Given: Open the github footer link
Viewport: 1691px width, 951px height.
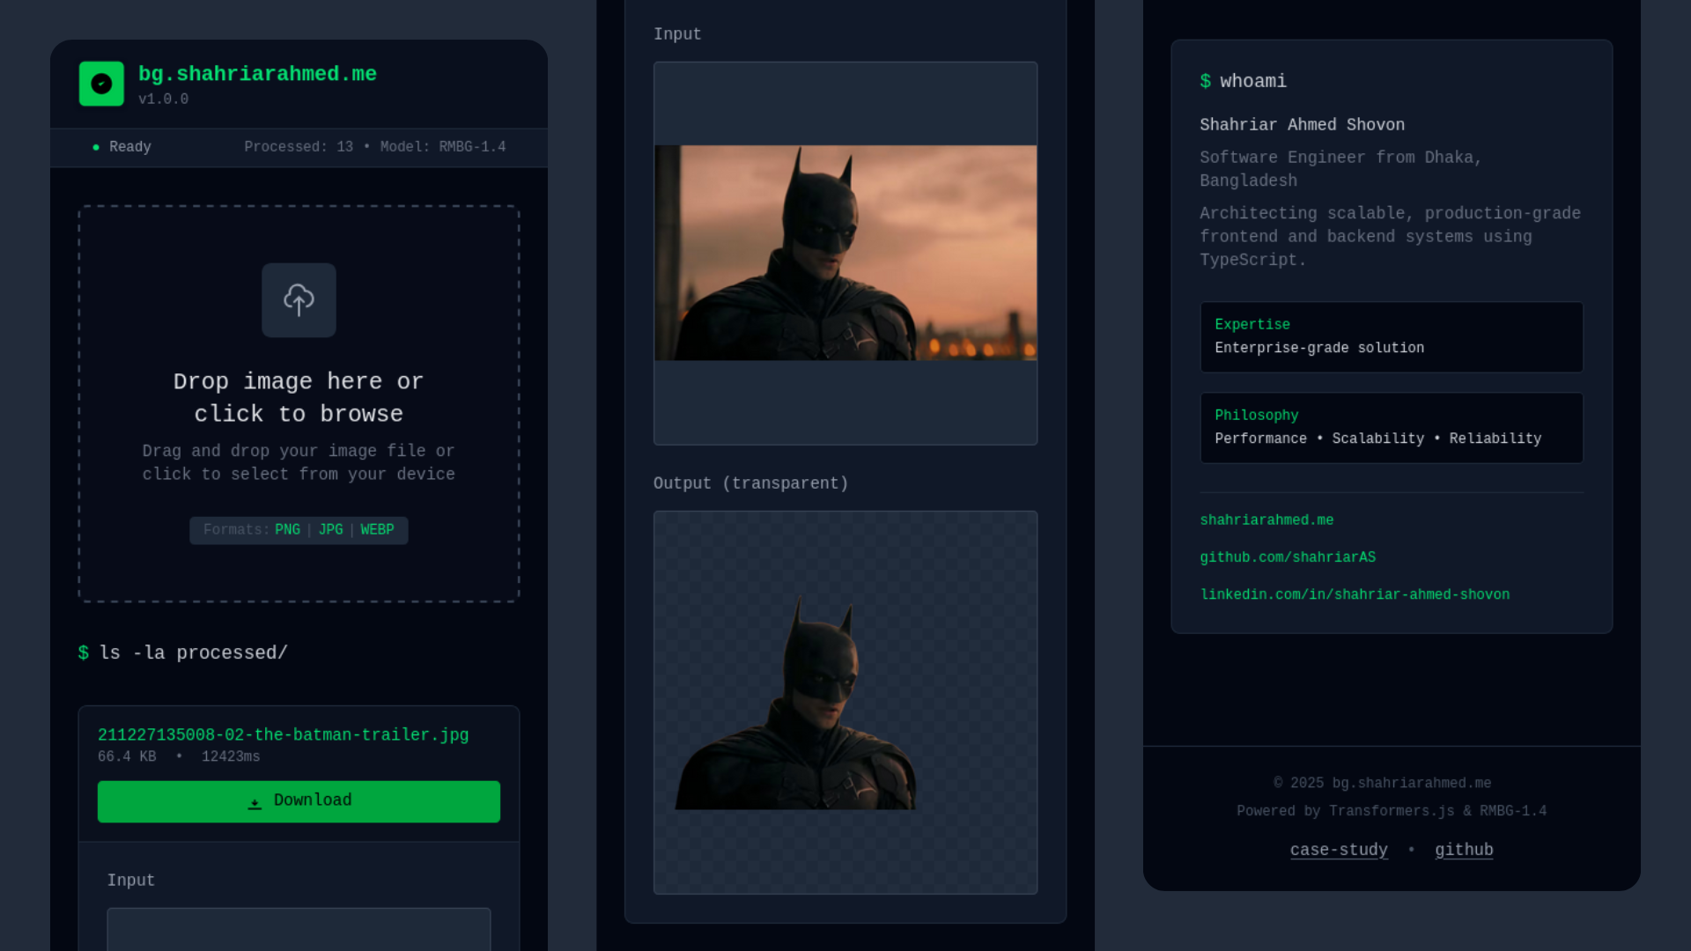Looking at the screenshot, I should click(x=1463, y=850).
